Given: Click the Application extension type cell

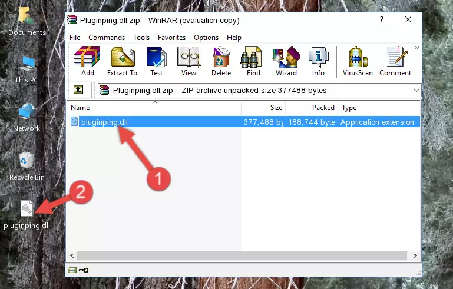Looking at the screenshot, I should [377, 122].
